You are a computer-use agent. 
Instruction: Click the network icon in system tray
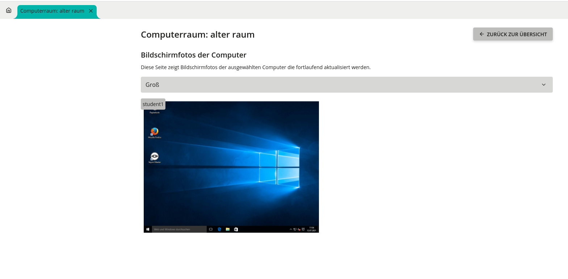(x=295, y=229)
